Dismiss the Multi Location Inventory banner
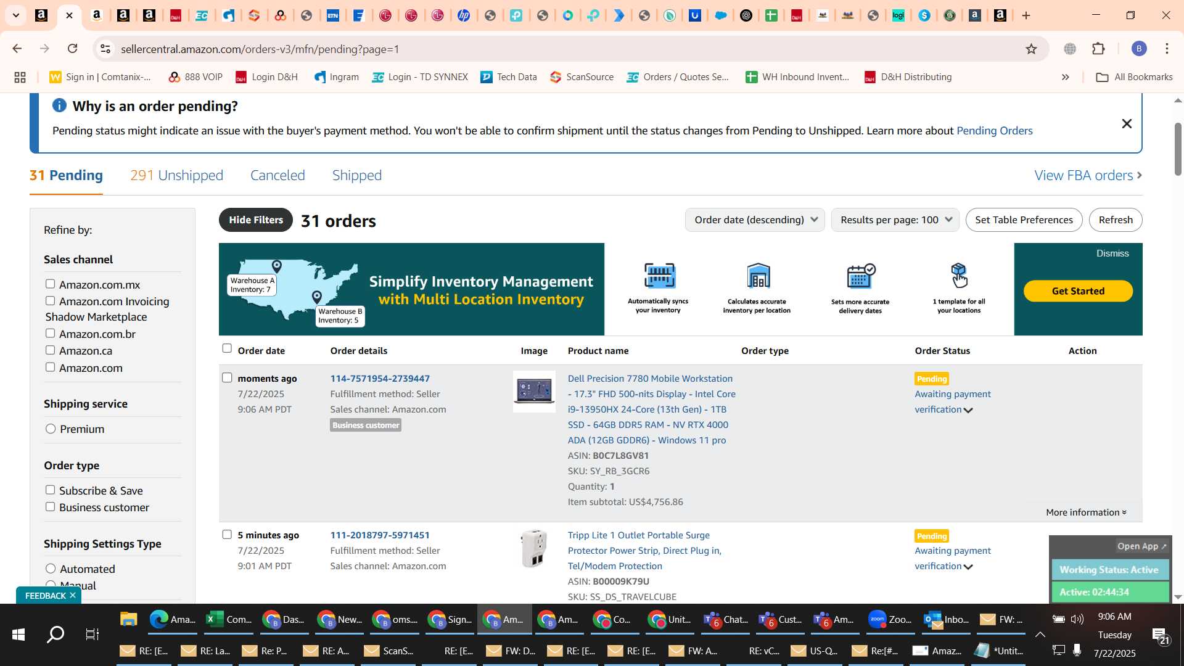 (1112, 253)
